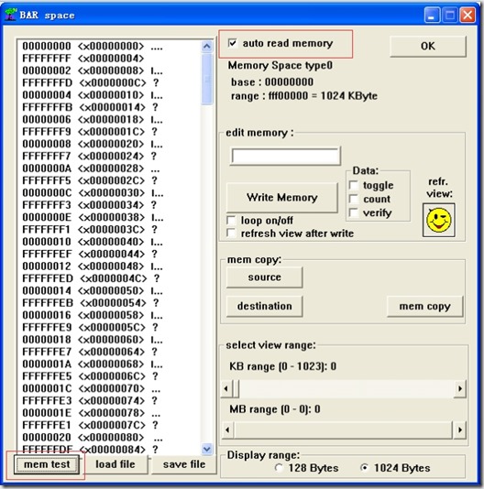Select row FFFFFFE9 <x0000005C>
The image size is (484, 489).
pyautogui.click(x=109, y=328)
